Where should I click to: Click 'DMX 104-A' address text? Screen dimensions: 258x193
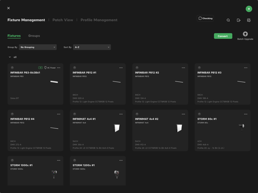[141, 98]
